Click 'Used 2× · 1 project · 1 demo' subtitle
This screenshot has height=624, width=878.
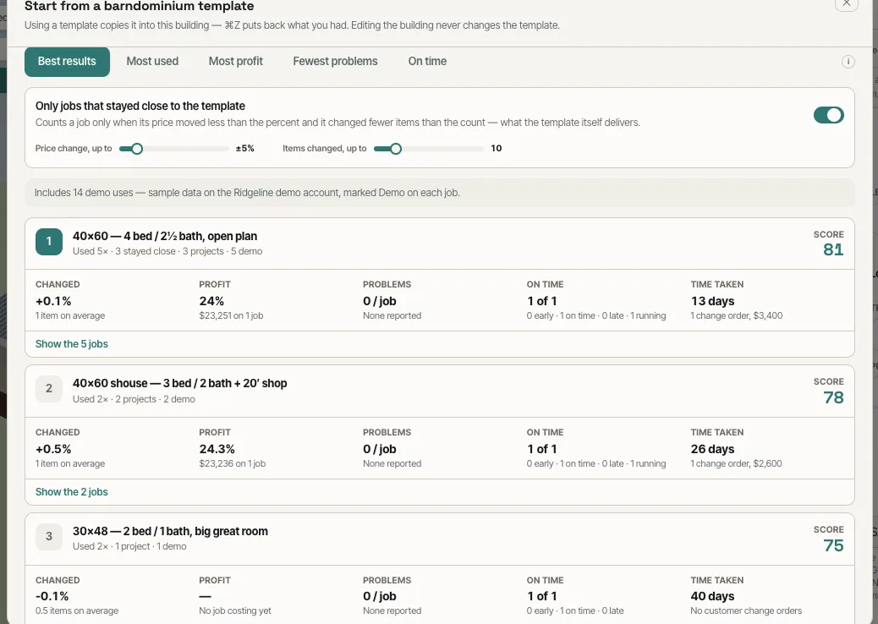129,546
